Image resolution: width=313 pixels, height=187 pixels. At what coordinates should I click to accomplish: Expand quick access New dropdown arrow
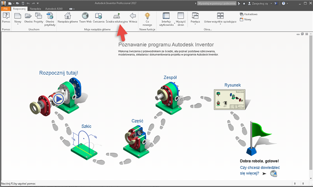point(13,4)
